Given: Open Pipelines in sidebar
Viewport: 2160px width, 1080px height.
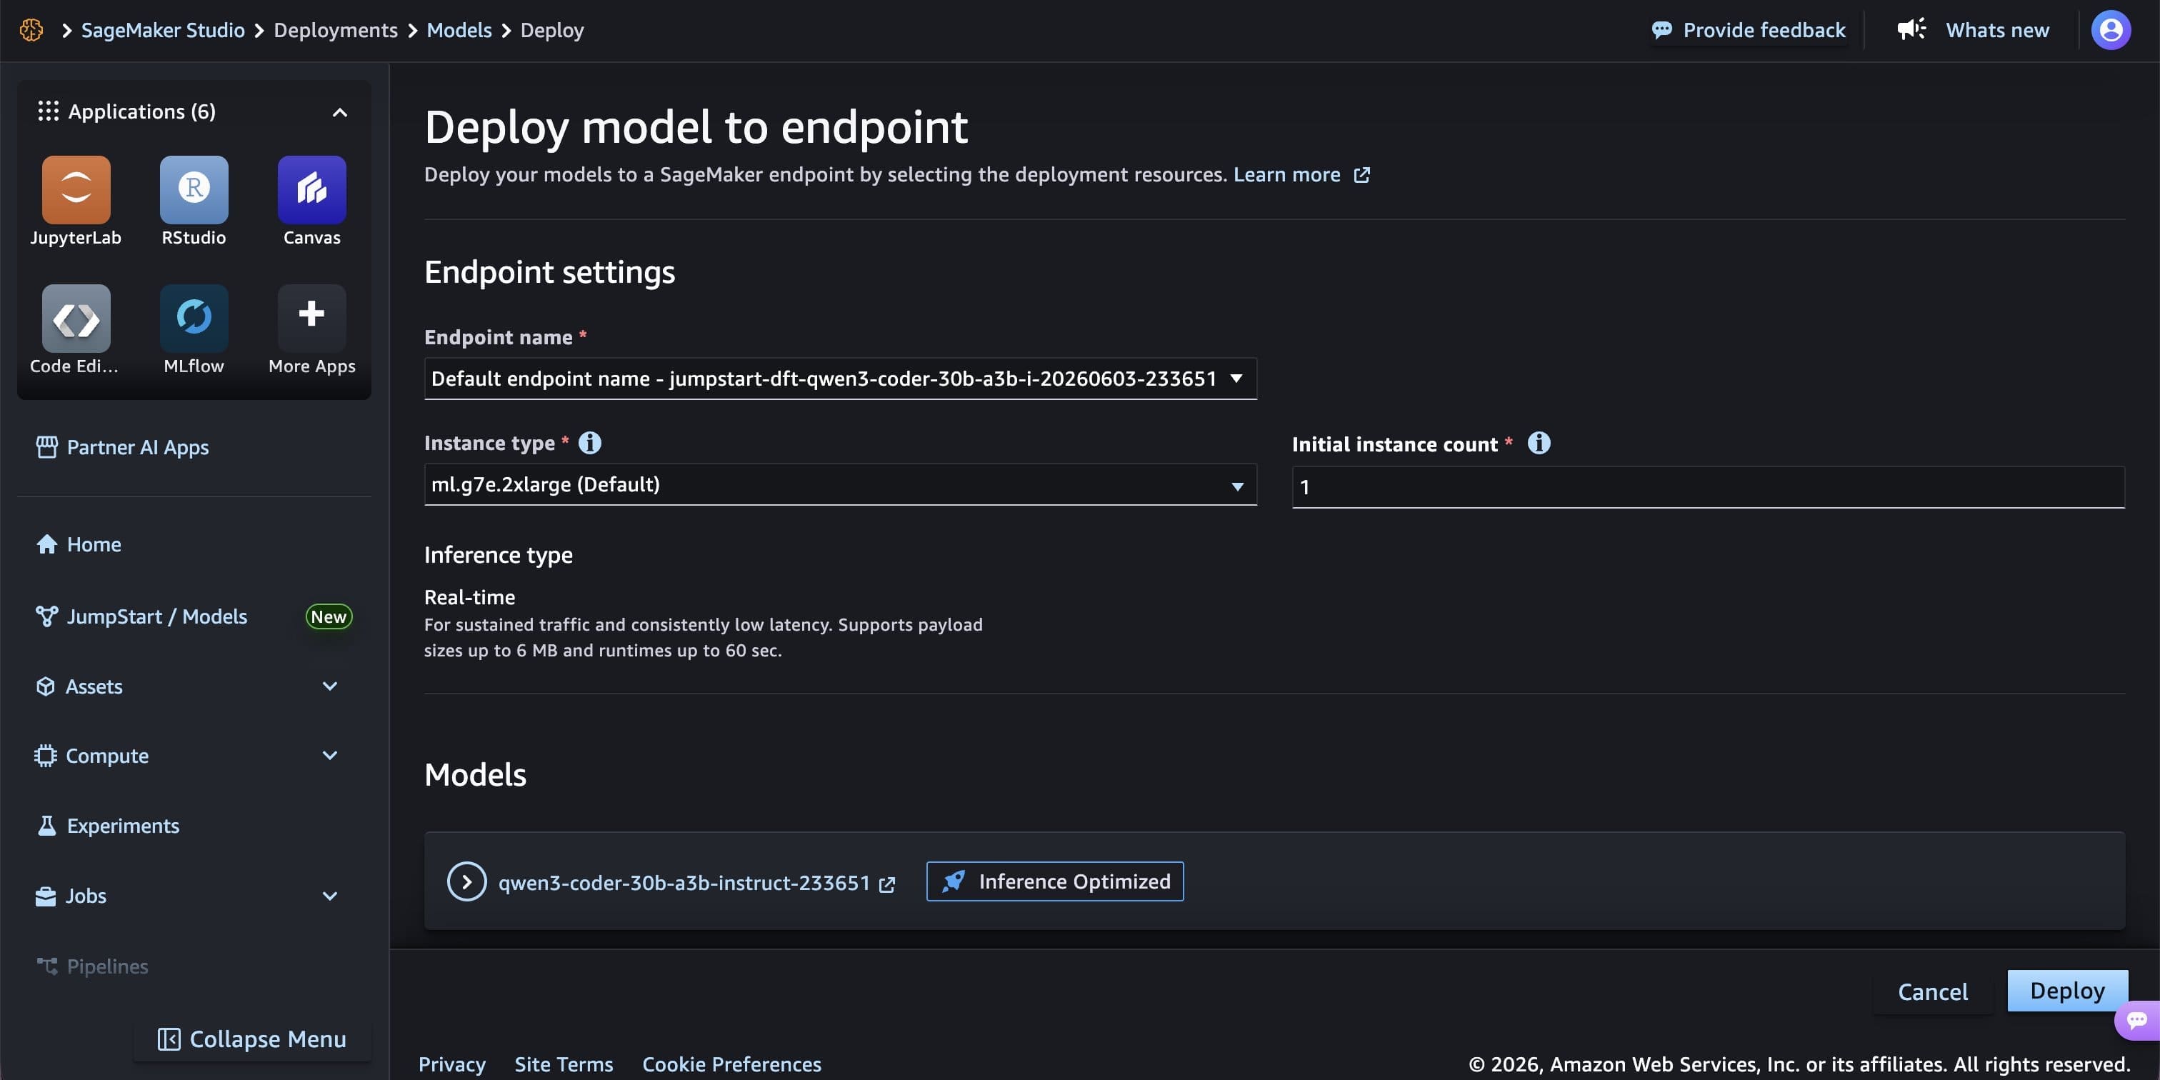Looking at the screenshot, I should point(92,966).
